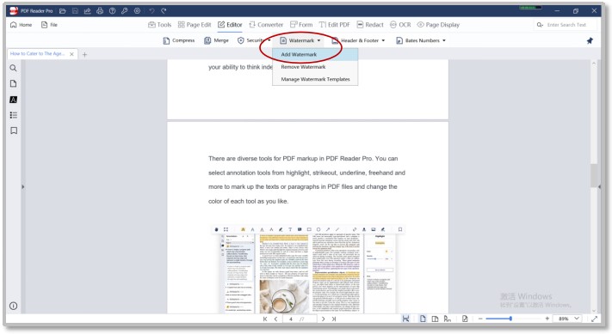612x334 pixels.
Task: Click the pin toolbar icon
Action: pos(590,40)
